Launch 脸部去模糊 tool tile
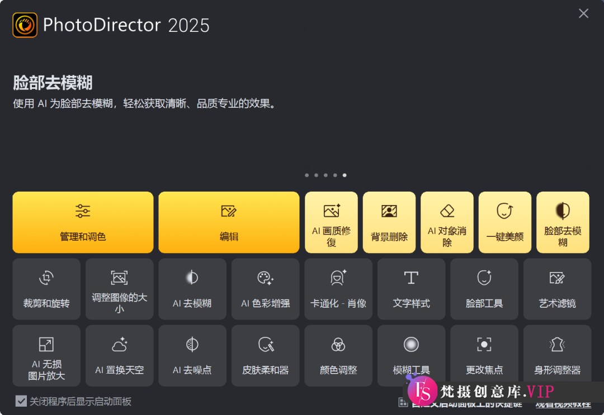 [x=563, y=222]
